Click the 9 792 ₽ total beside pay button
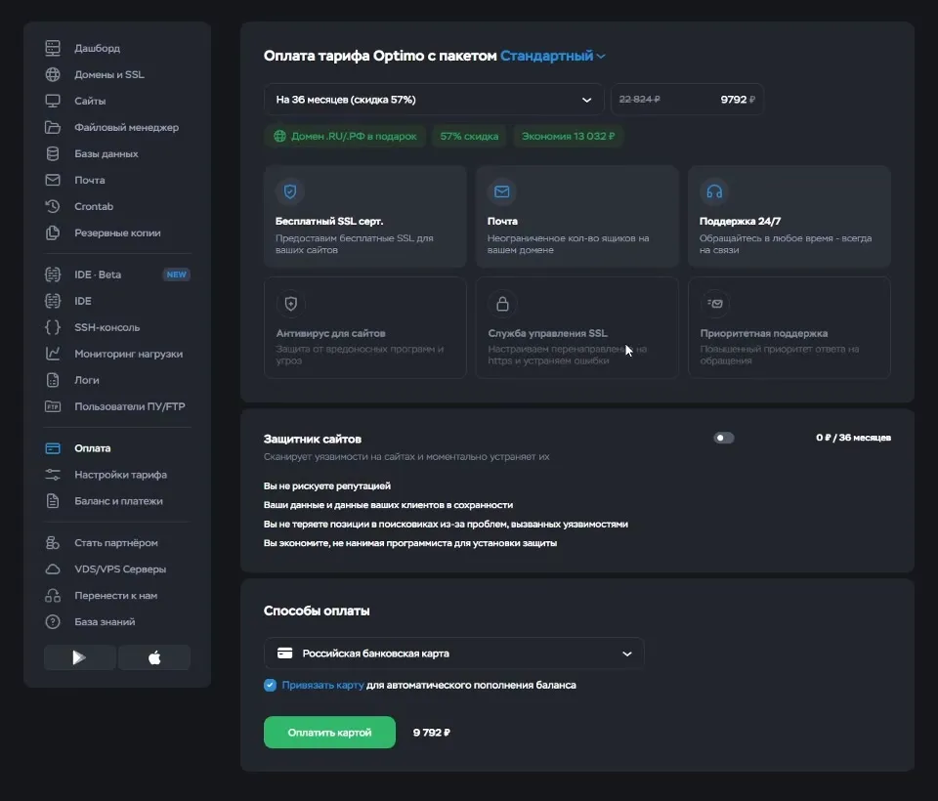Screen dimensions: 938x801 [431, 733]
